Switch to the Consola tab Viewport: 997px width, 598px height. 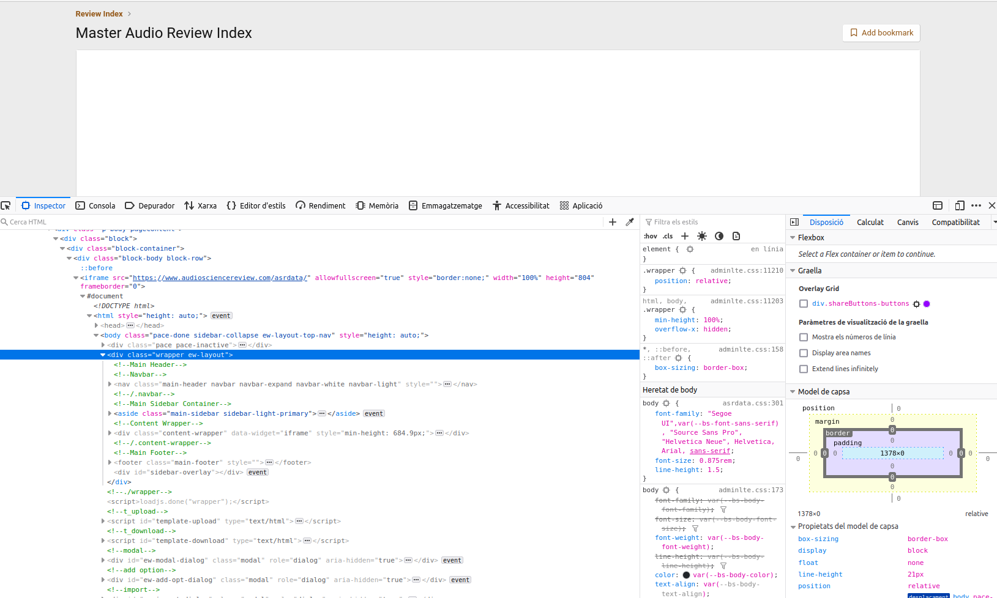pyautogui.click(x=95, y=205)
